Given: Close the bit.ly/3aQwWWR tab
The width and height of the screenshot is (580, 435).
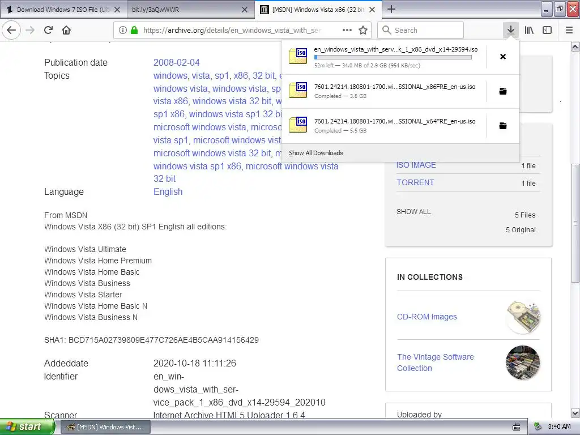Looking at the screenshot, I should pos(245,10).
